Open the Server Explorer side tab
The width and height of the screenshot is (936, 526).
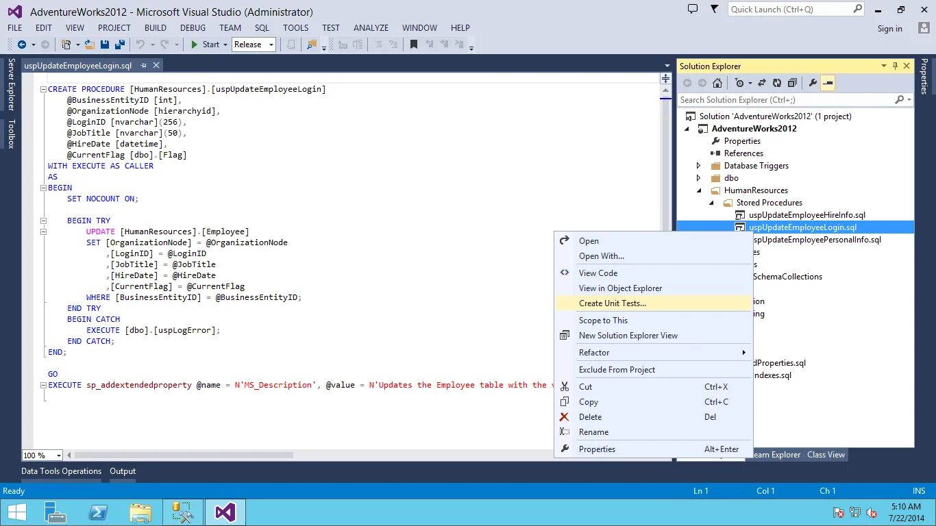[x=11, y=84]
